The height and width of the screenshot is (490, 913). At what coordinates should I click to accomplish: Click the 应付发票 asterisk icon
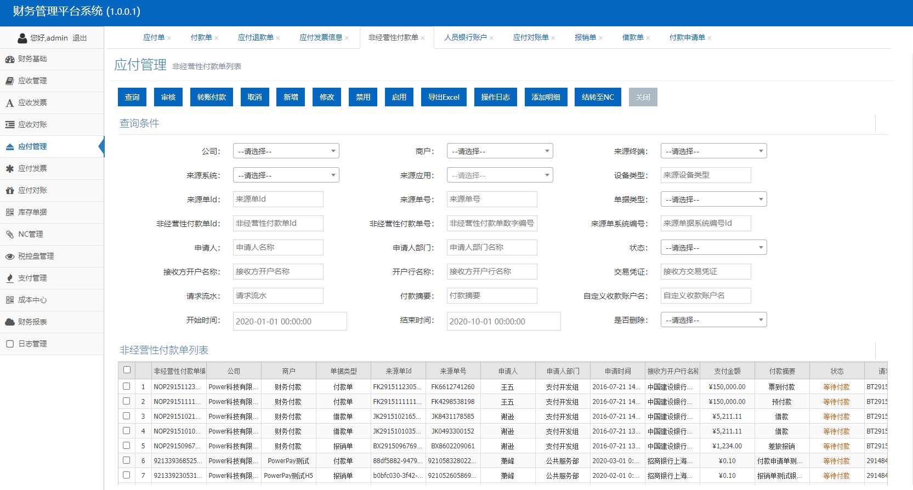[x=10, y=169]
